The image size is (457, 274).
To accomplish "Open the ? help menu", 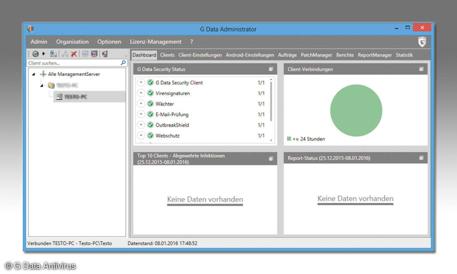I will pyautogui.click(x=192, y=42).
